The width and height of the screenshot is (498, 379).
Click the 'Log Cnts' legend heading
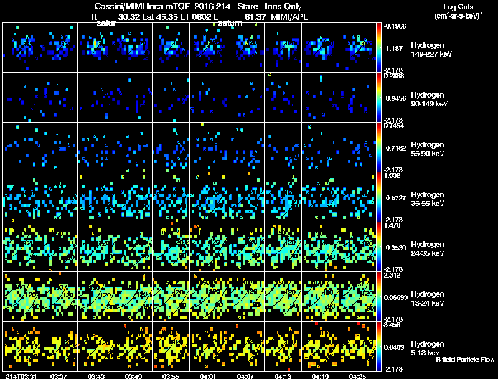[x=458, y=7]
